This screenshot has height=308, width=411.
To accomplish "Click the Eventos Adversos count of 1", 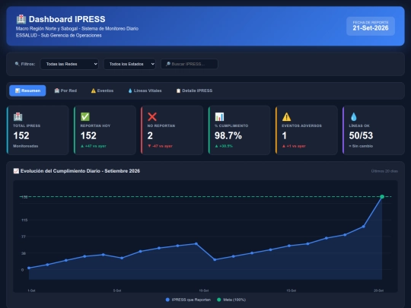I will tap(284, 135).
